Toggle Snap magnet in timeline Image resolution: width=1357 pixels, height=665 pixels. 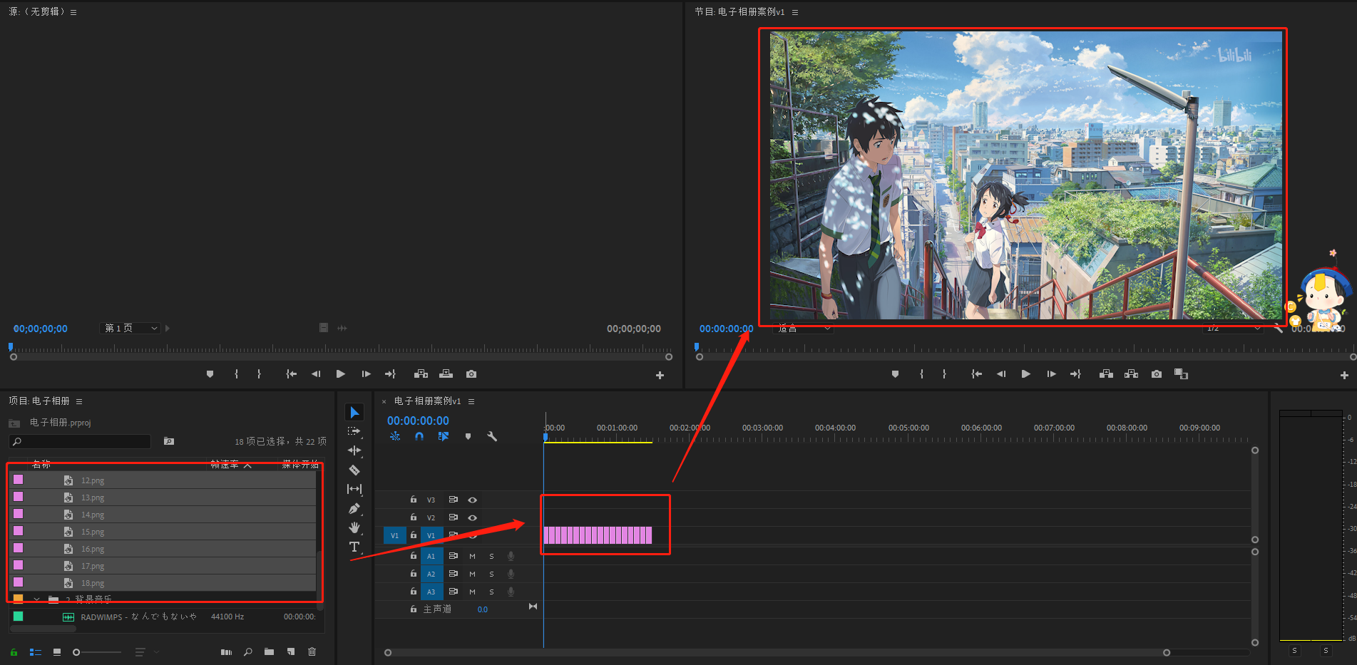(x=419, y=436)
